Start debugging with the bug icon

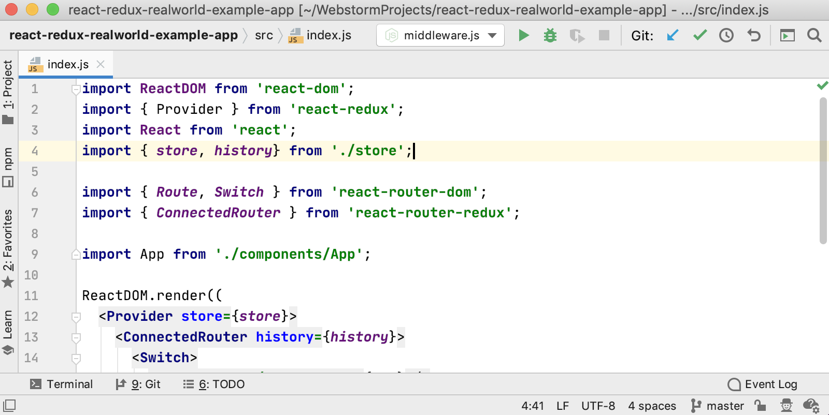tap(550, 35)
